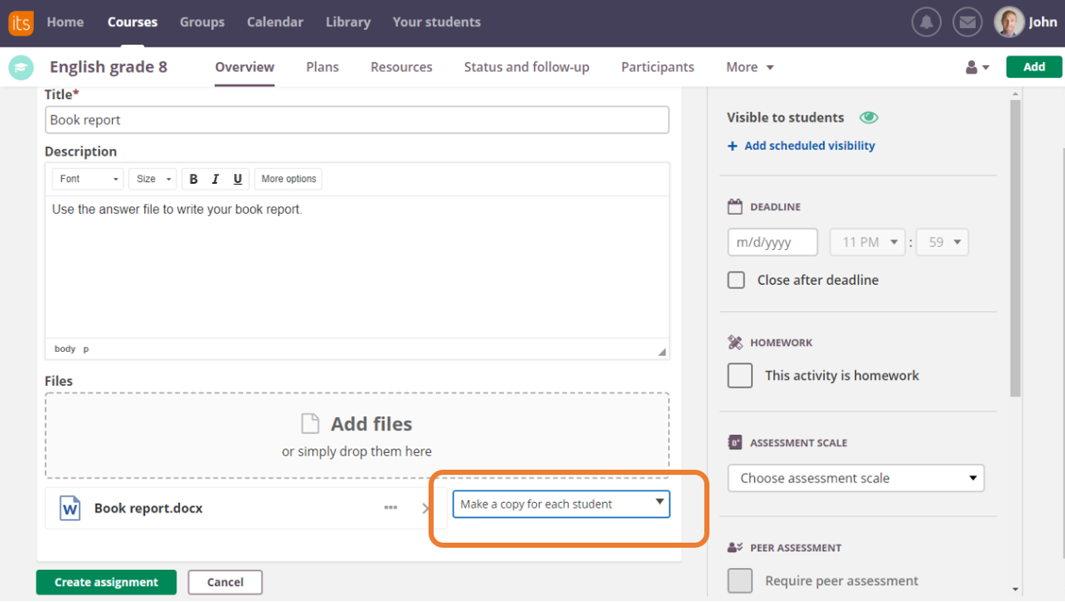Switch to the Participants tab

point(657,67)
